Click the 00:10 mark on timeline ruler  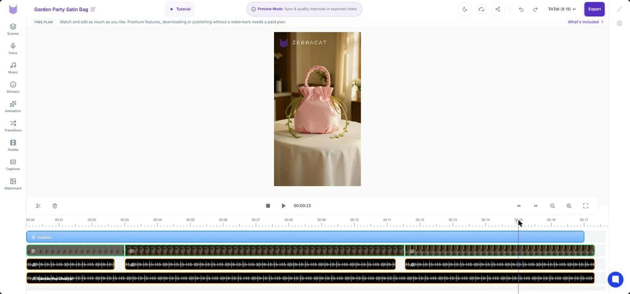[354, 220]
